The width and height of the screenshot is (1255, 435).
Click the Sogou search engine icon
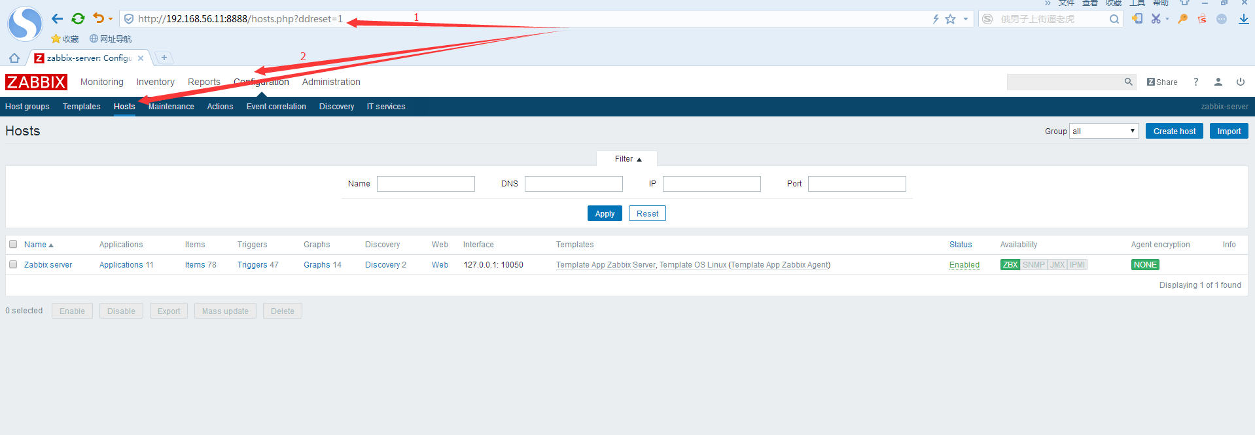[x=988, y=19]
